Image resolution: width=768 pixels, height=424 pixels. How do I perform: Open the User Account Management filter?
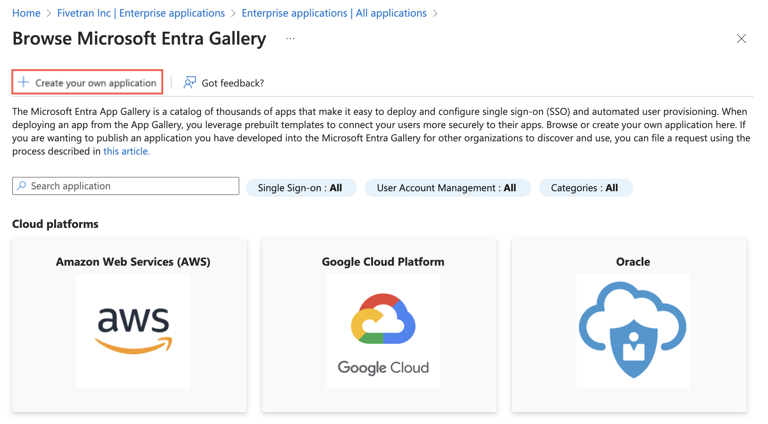pyautogui.click(x=448, y=188)
